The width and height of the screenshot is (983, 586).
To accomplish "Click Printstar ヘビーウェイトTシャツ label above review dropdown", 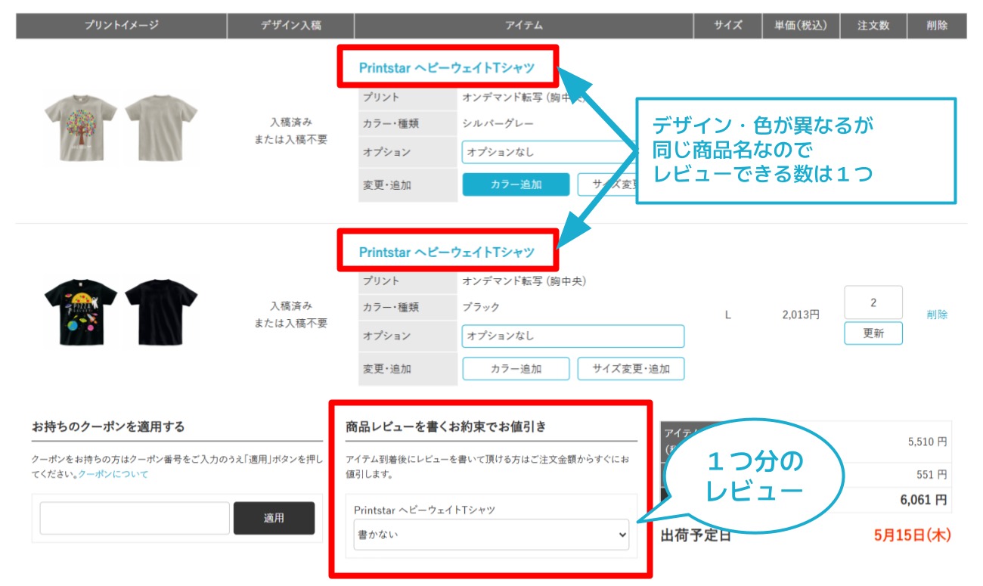I will coord(425,510).
